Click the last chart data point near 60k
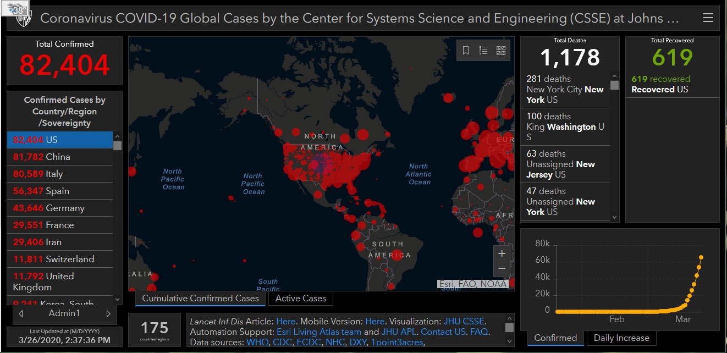 pos(701,257)
